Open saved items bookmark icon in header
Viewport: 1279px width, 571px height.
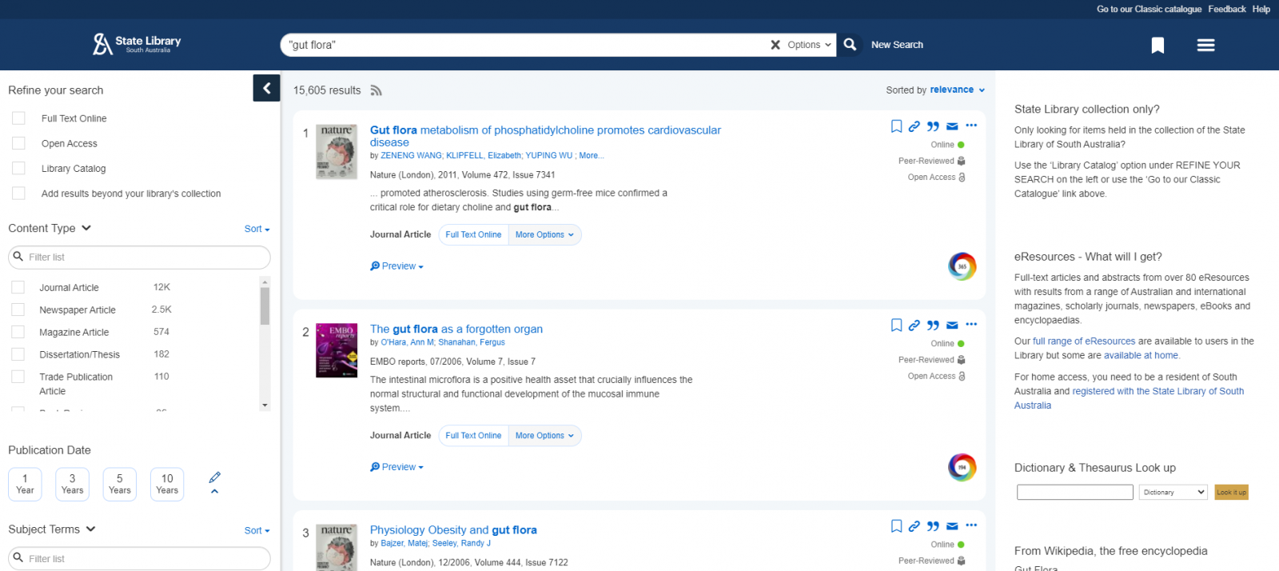[x=1157, y=46]
